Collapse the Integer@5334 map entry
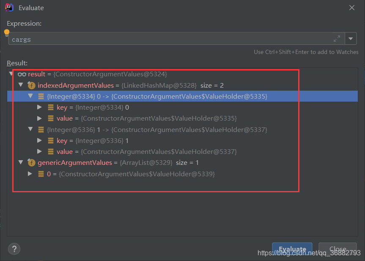This screenshot has height=261, width=365. 30,96
